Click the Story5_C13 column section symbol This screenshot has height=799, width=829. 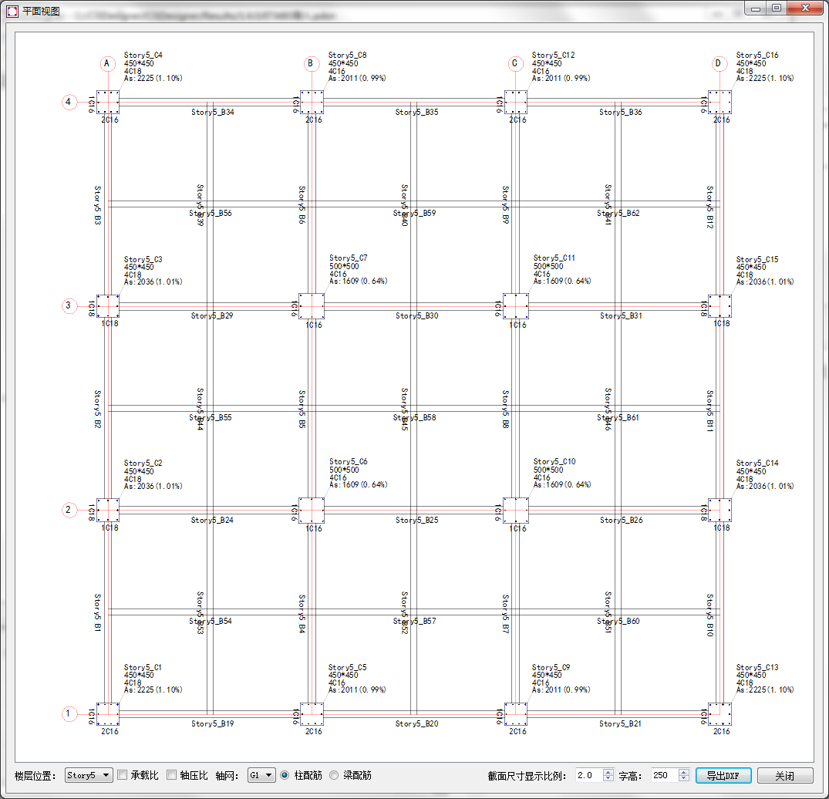click(x=719, y=713)
